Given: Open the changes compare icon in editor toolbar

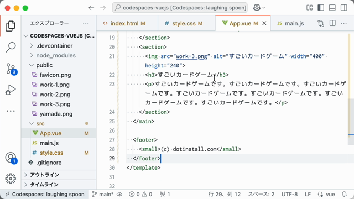Looking at the screenshot, I should [321, 23].
